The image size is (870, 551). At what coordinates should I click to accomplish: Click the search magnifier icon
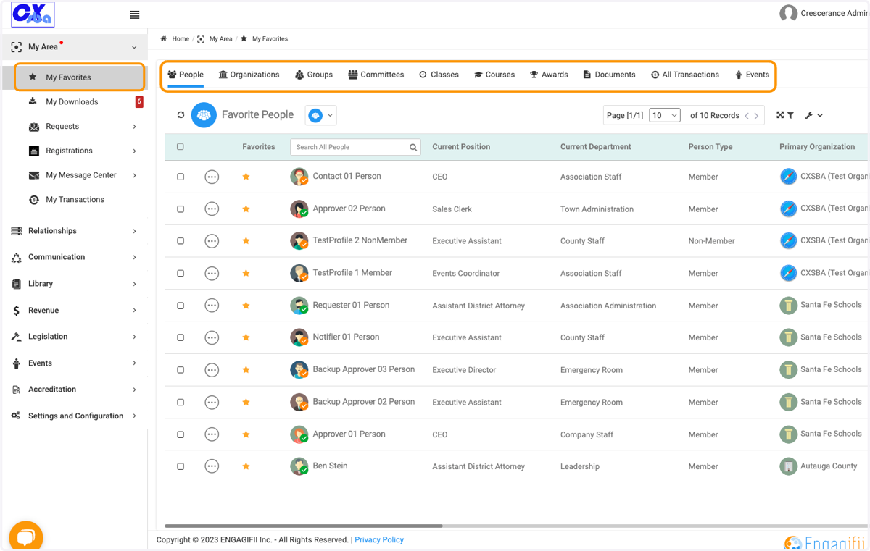[413, 147]
